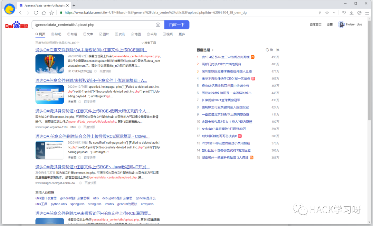Screen dimensions: 373x226
Task: Expand 百度热搜 chevron
Action: [x=213, y=50]
